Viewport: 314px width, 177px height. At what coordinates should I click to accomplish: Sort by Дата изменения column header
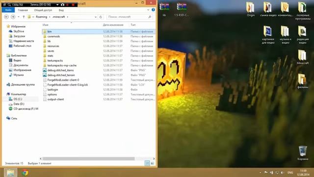(113, 25)
